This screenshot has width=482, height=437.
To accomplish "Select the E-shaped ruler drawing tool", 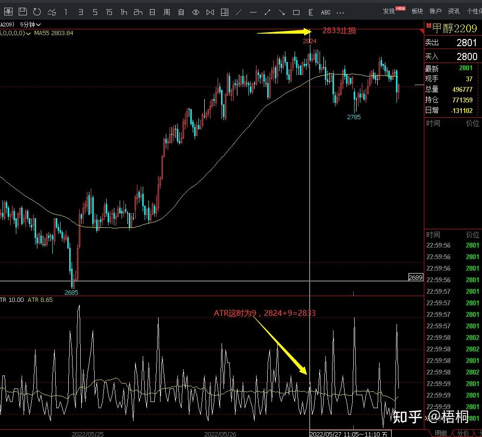I will [x=311, y=12].
